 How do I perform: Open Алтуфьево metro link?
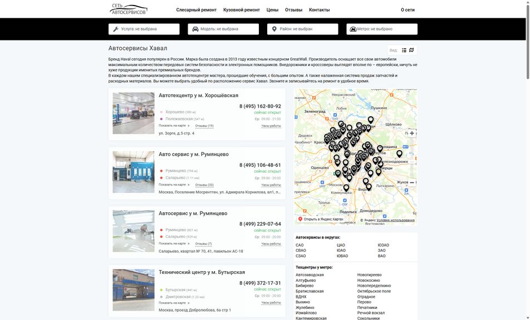(306, 280)
